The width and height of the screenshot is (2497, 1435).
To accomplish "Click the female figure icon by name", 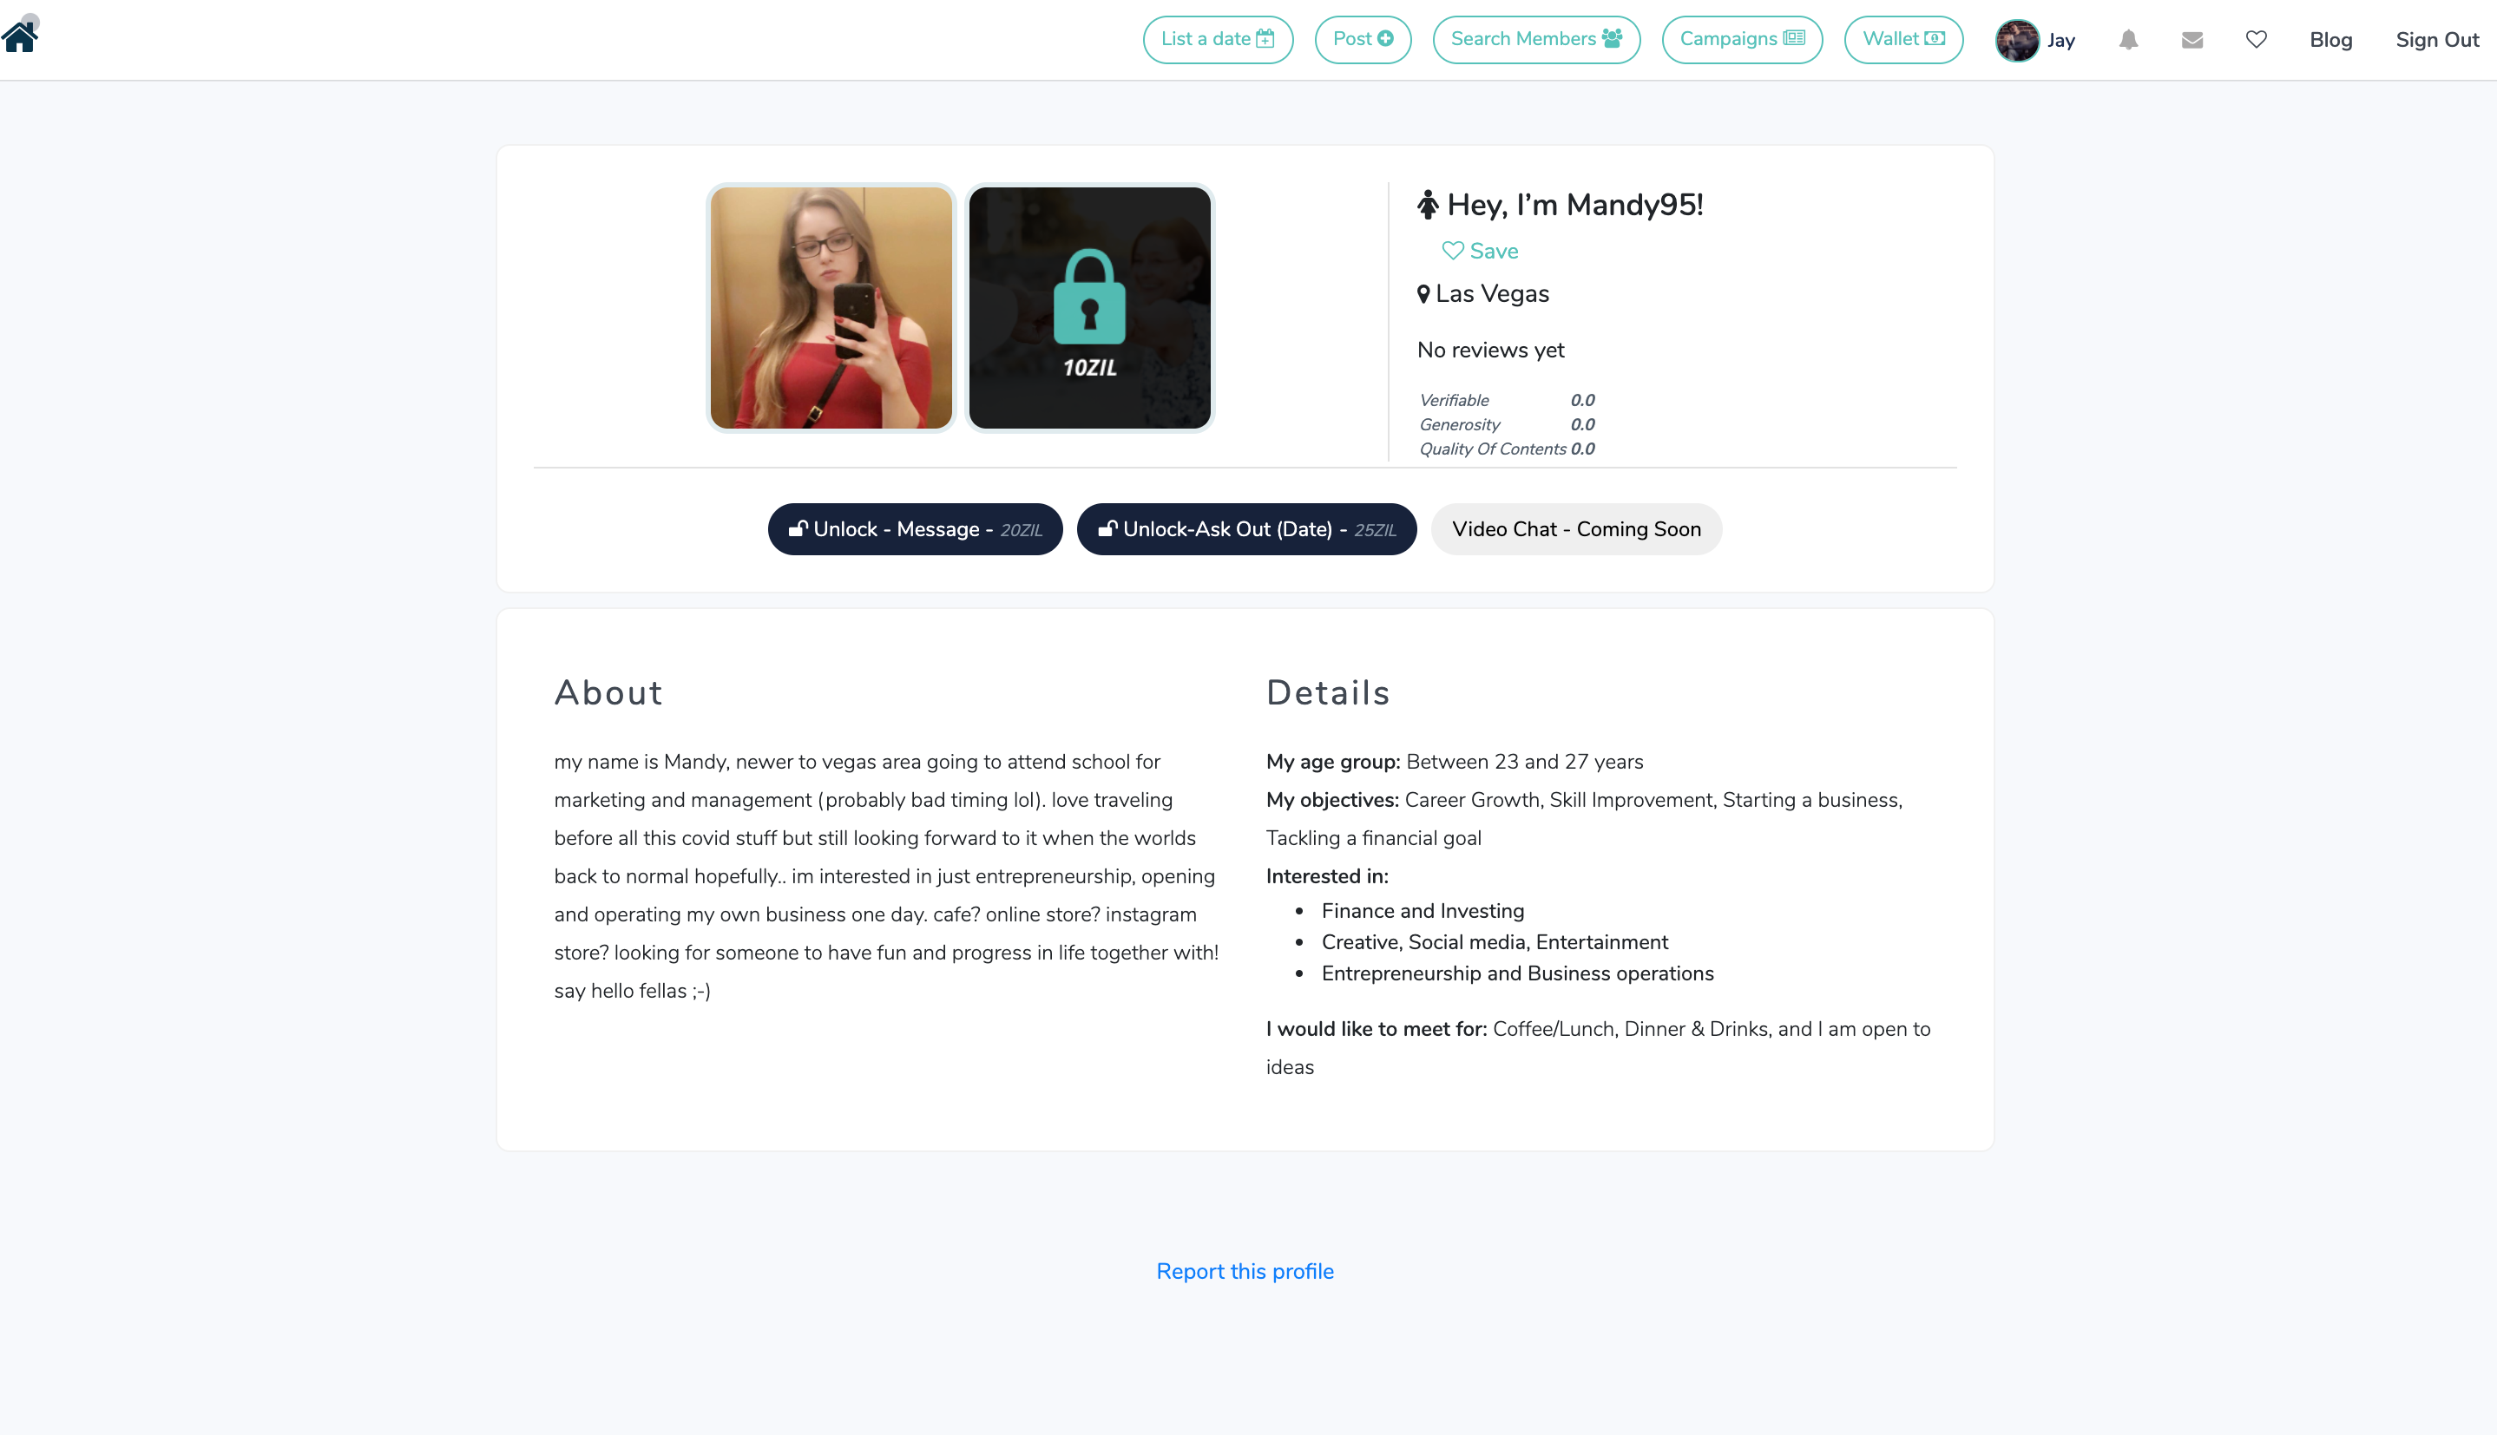I will [1428, 204].
